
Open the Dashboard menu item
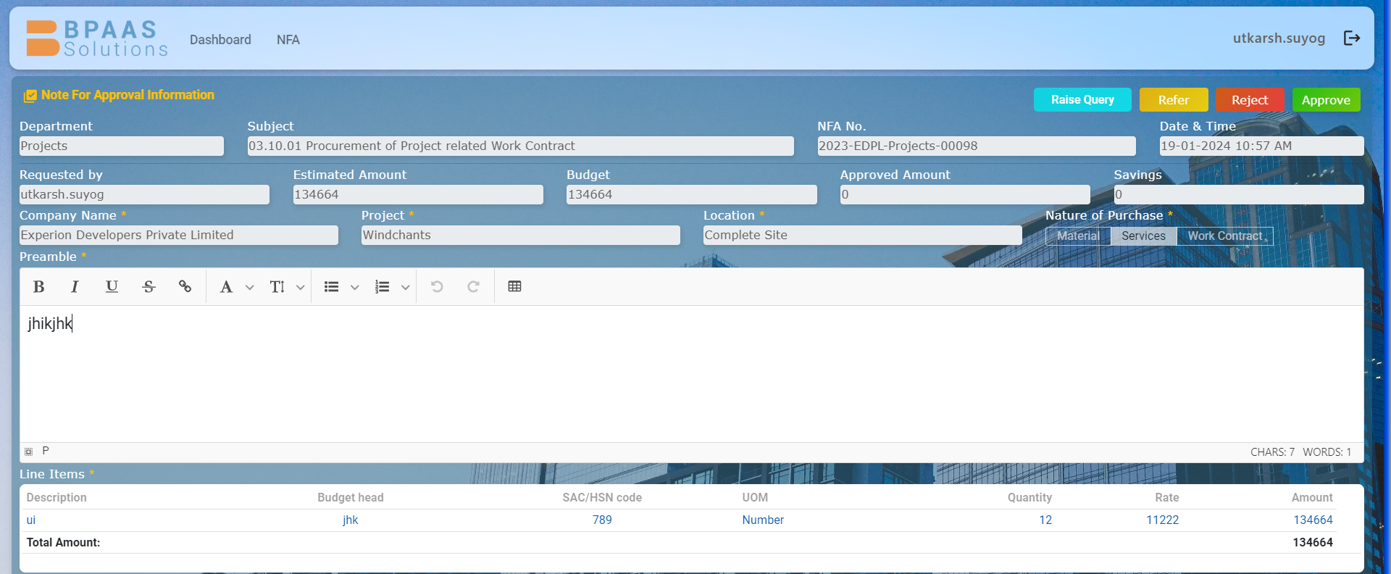point(220,40)
